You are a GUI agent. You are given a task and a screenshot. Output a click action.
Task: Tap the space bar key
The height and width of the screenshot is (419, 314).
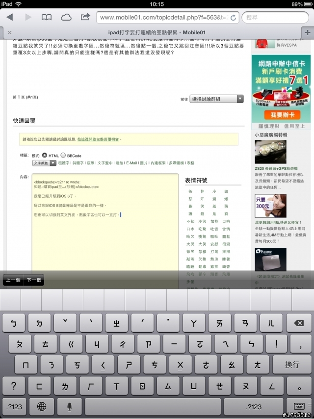tap(153, 406)
